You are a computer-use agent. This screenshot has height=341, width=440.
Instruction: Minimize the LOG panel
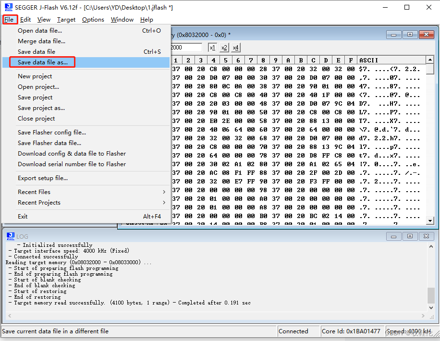(x=394, y=236)
